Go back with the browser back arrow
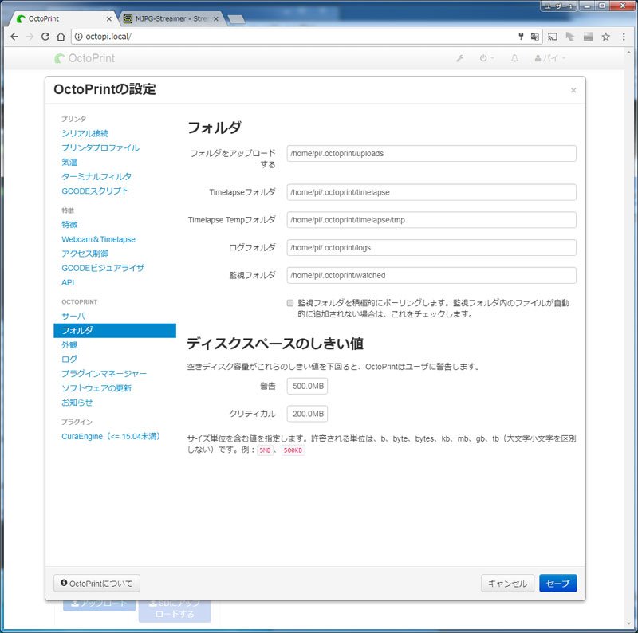 [x=14, y=37]
